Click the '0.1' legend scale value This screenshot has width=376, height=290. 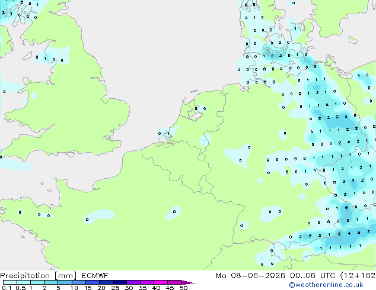click(7, 288)
